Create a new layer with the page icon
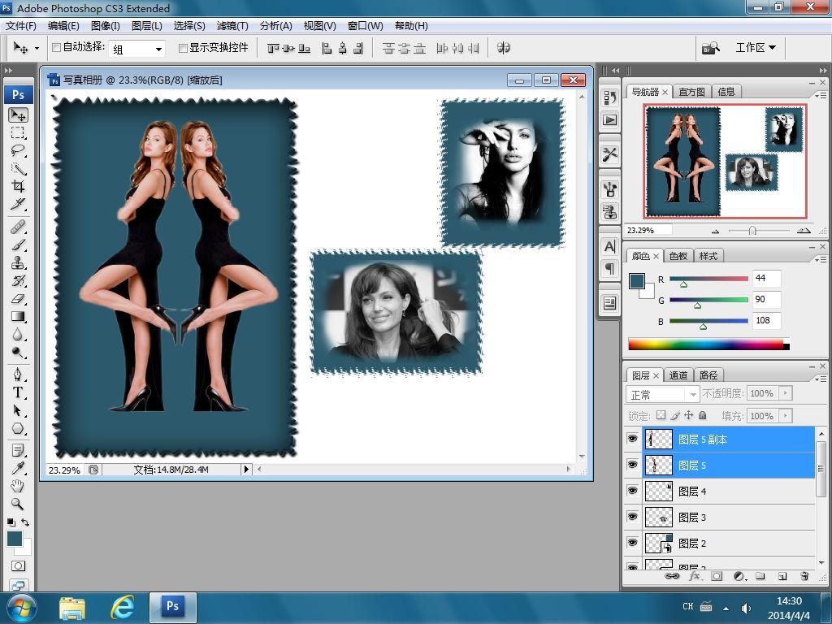This screenshot has width=832, height=624. coord(782,576)
